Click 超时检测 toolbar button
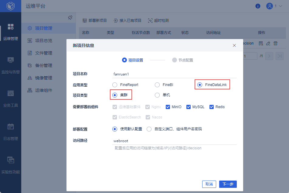The height and width of the screenshot is (193, 289). click(158, 20)
